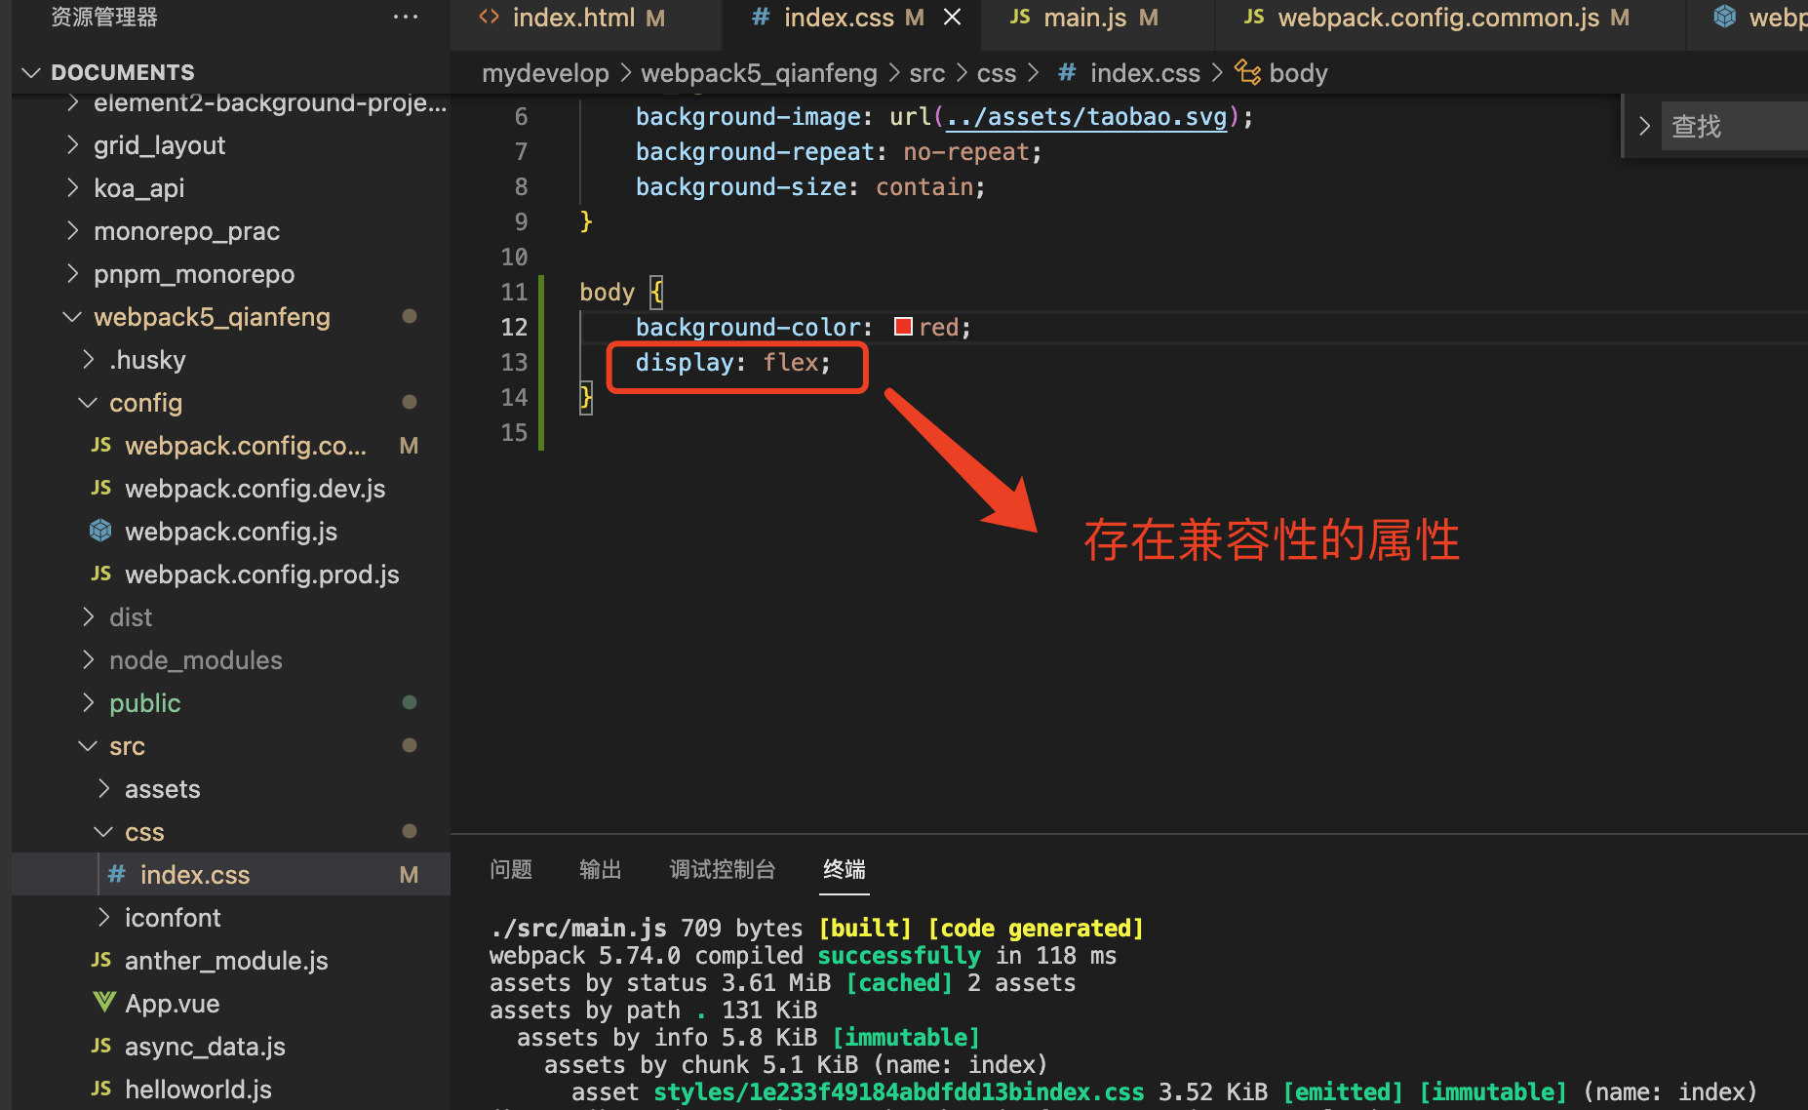Expand the monorepo_prac folder
This screenshot has height=1110, width=1808.
click(187, 231)
